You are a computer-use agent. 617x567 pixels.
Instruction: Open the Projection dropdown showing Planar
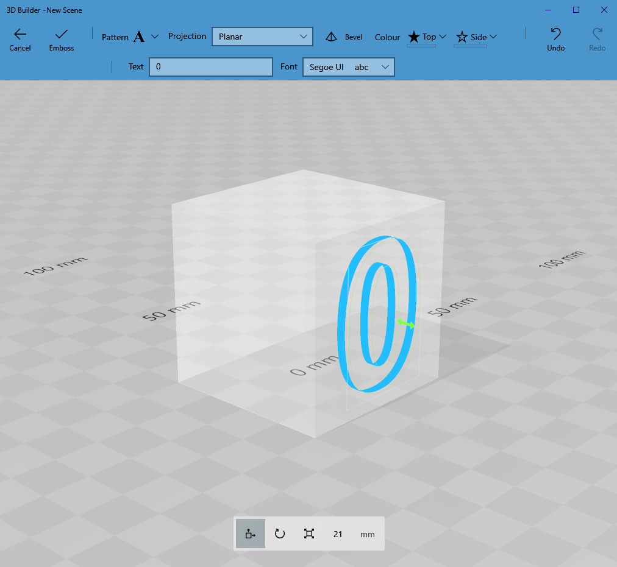coord(262,37)
